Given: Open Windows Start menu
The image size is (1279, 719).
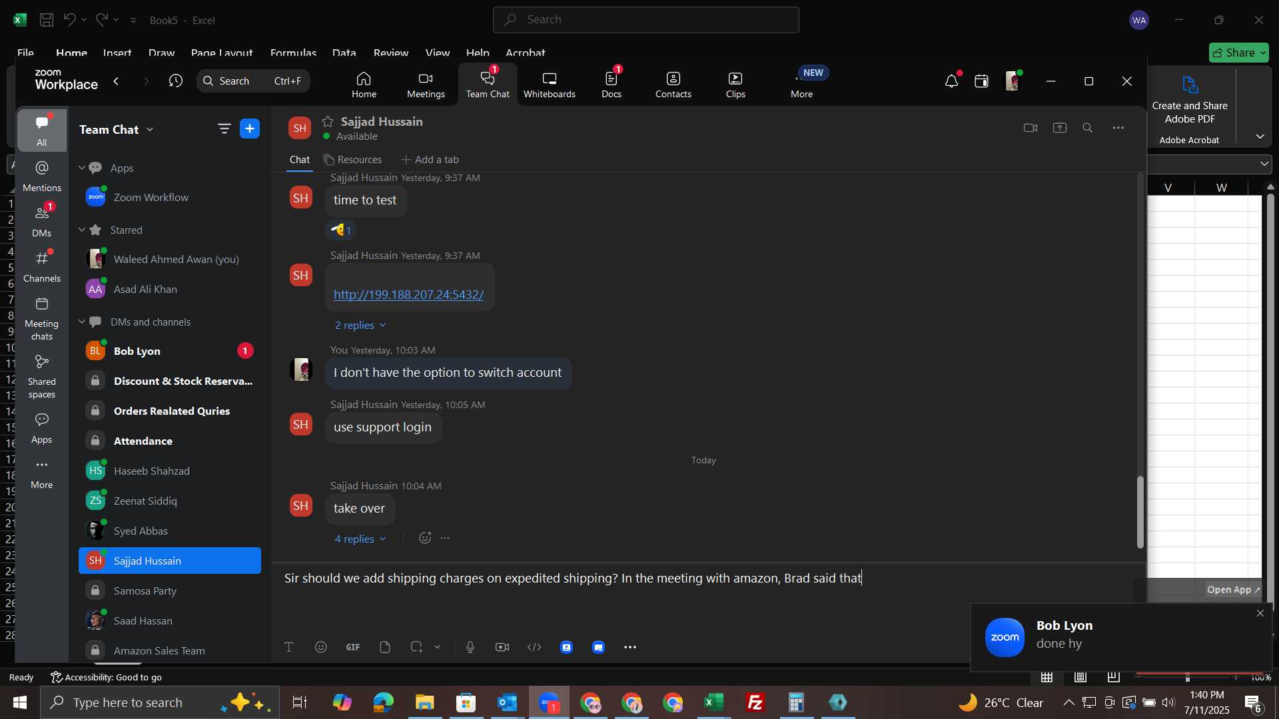Looking at the screenshot, I should click(19, 702).
